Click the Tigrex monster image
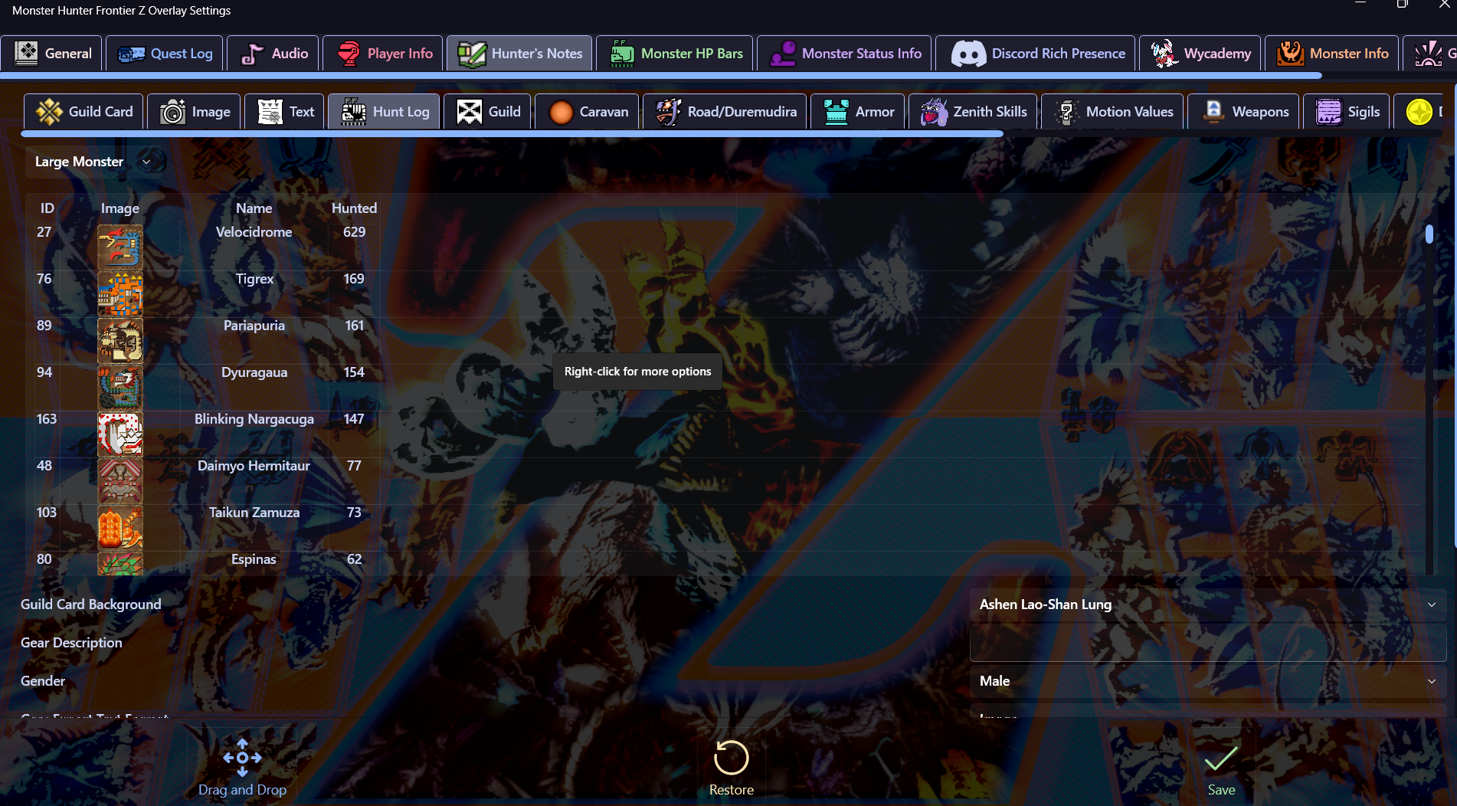1457x806 pixels. pyautogui.click(x=120, y=293)
